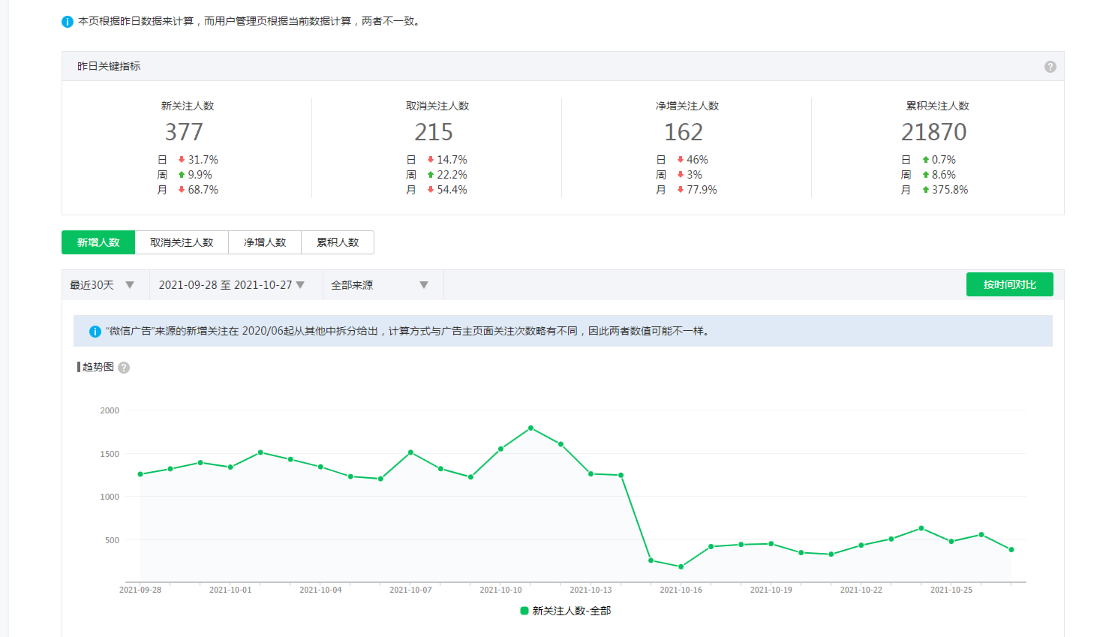Click the lowest chart point near 2021-10-16
Image resolution: width=1115 pixels, height=637 pixels.
click(681, 567)
